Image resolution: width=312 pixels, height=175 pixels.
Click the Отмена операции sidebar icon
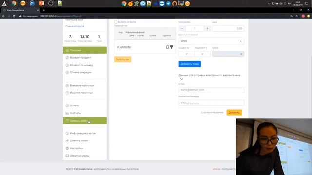tap(67, 72)
